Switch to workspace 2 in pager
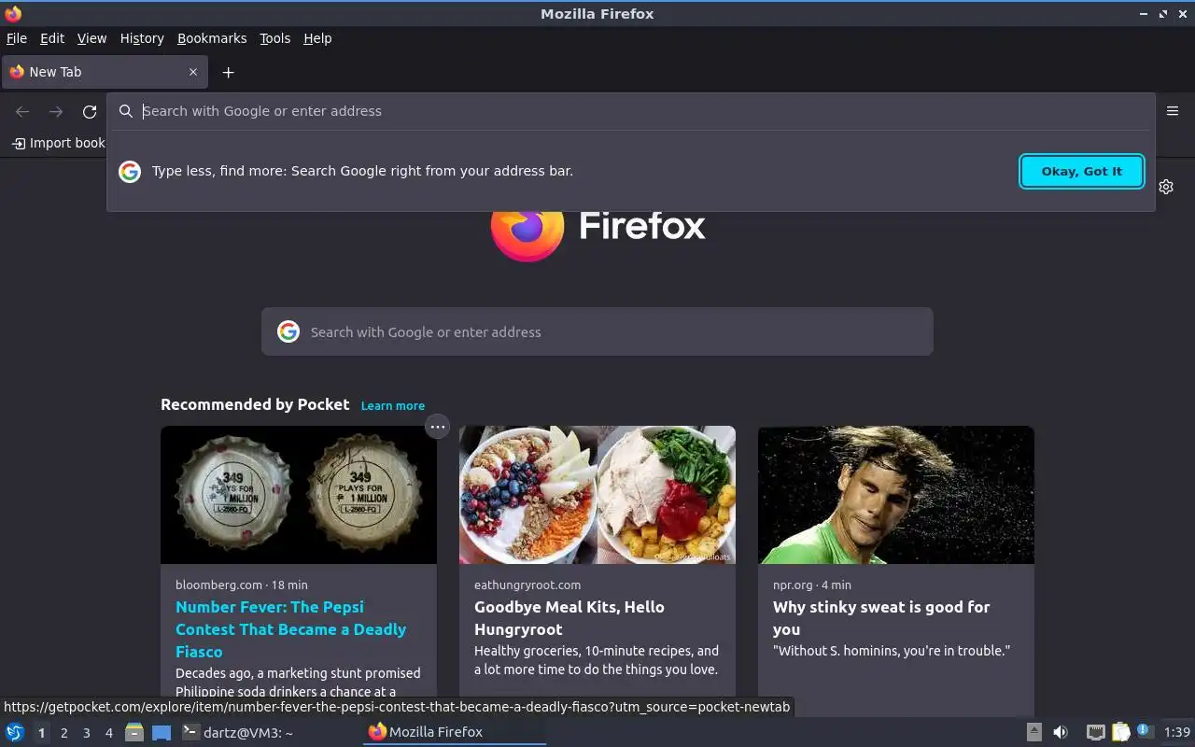Viewport: 1195px width, 747px height. (x=64, y=733)
